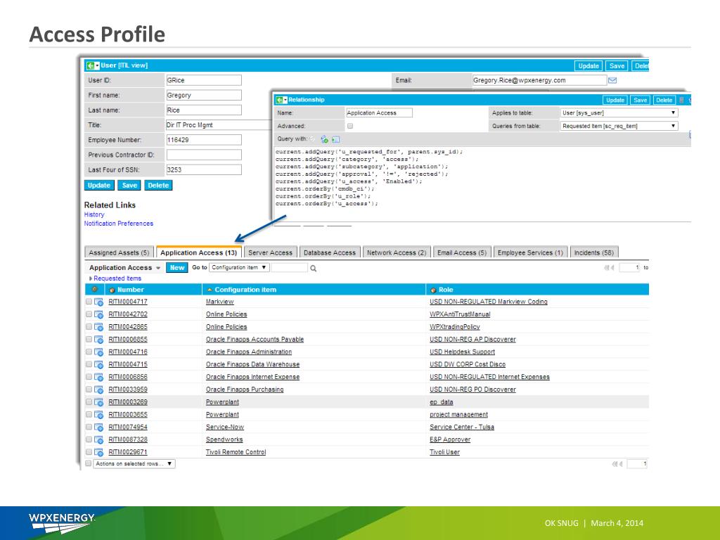Open preview icon for RITM0004715

pos(98,365)
